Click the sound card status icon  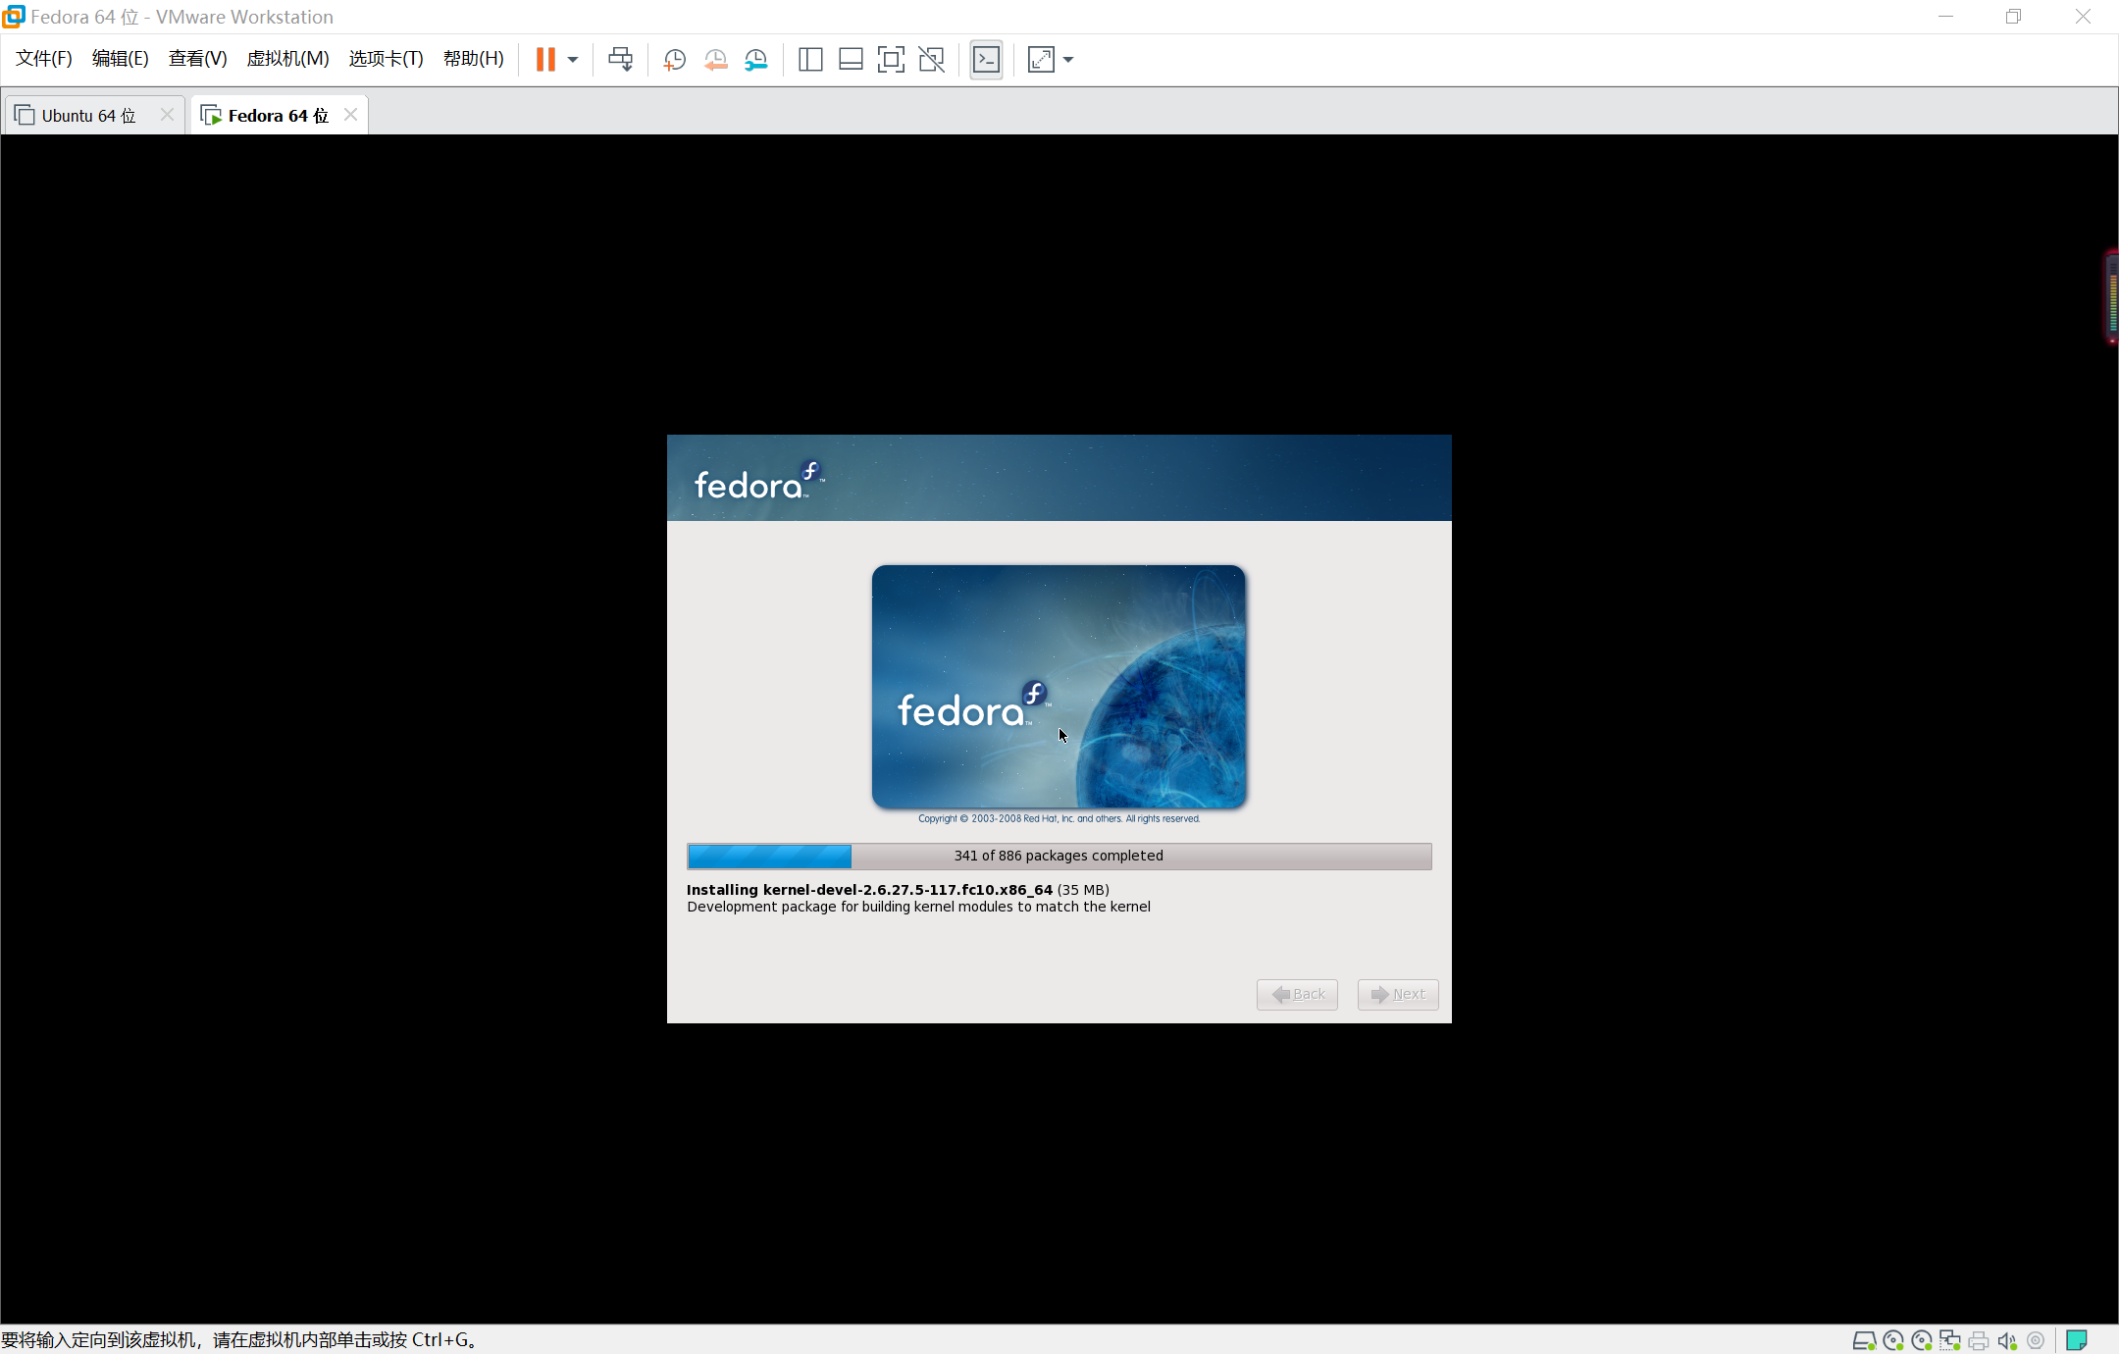pyautogui.click(x=2006, y=1340)
